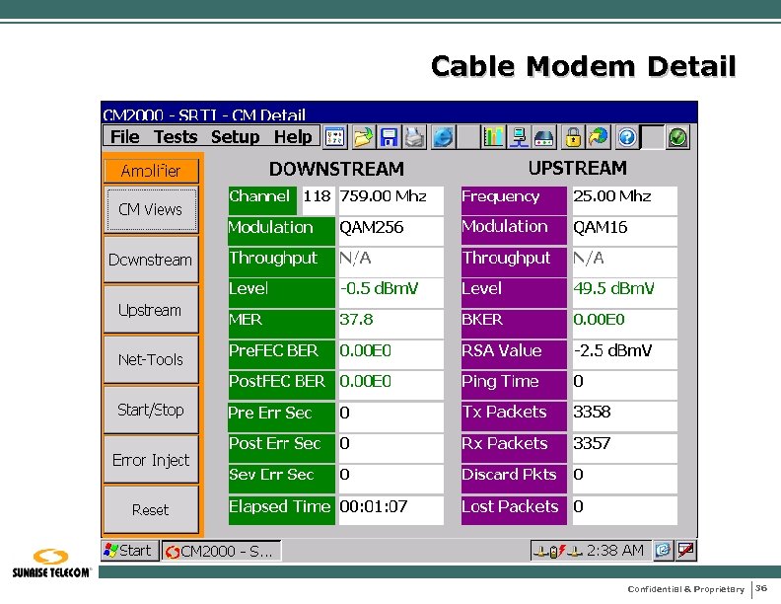Click the downstream channel number 118 field
This screenshot has width=781, height=604.
tap(318, 200)
